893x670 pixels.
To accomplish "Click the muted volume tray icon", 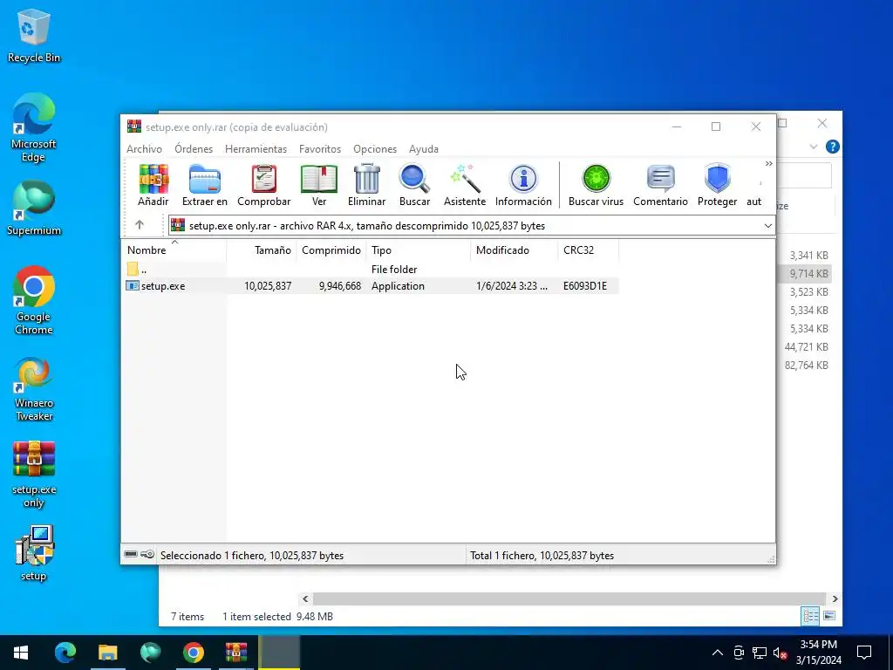I will [x=781, y=653].
